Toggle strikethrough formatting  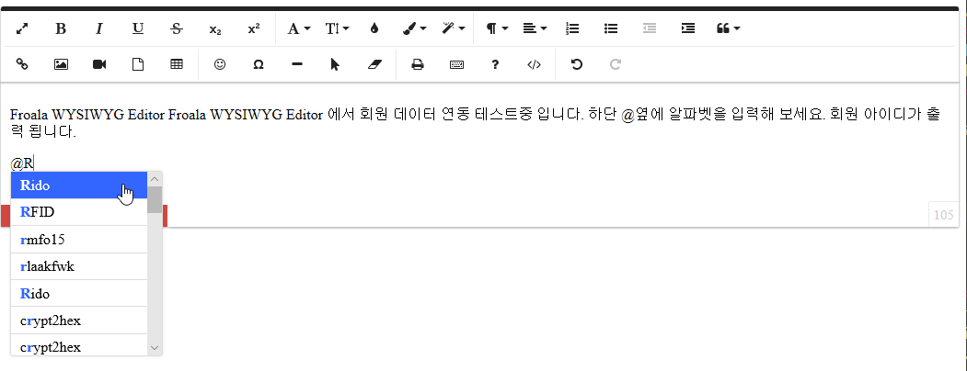click(177, 28)
